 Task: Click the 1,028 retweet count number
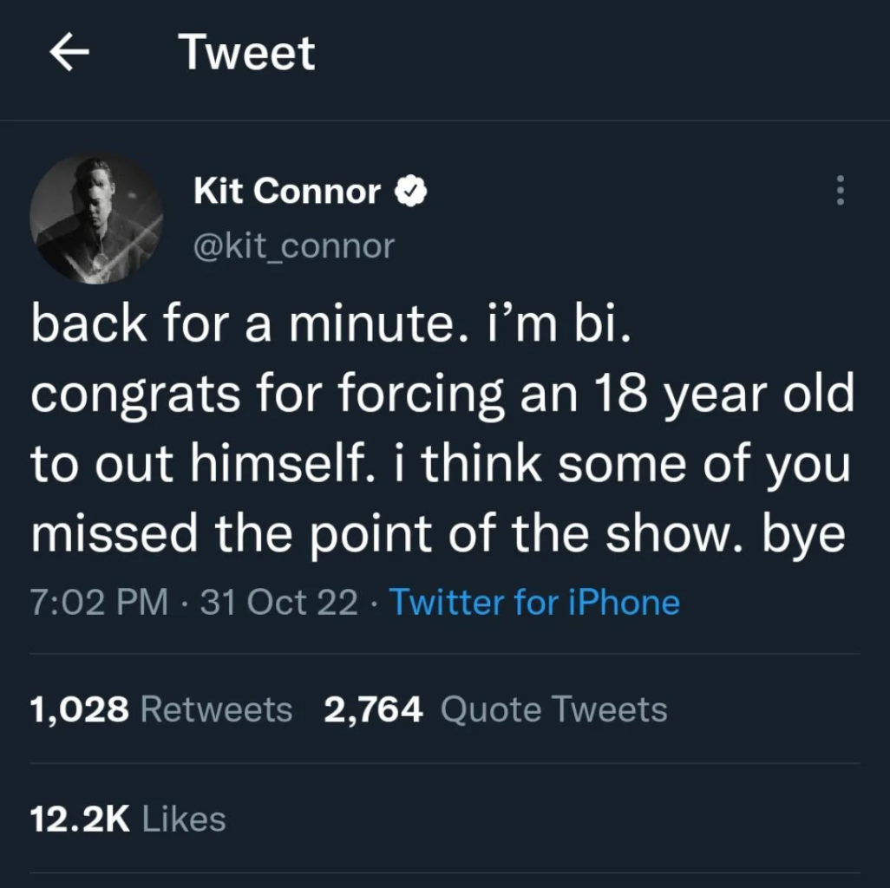(80, 710)
